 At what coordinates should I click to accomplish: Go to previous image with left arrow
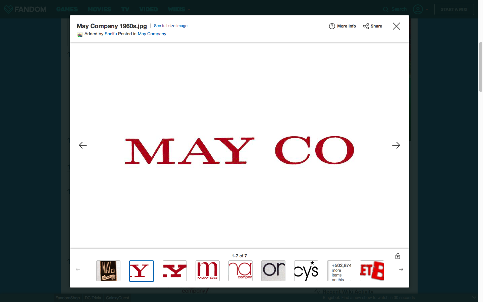coord(83,145)
